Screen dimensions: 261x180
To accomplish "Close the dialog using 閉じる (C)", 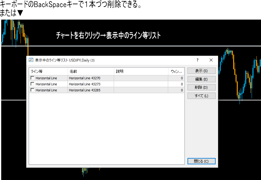I will [201, 161].
